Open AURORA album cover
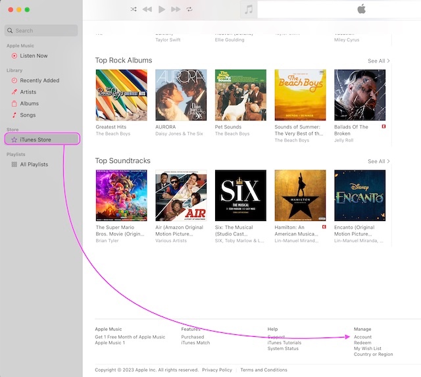The image size is (421, 377). pos(181,95)
